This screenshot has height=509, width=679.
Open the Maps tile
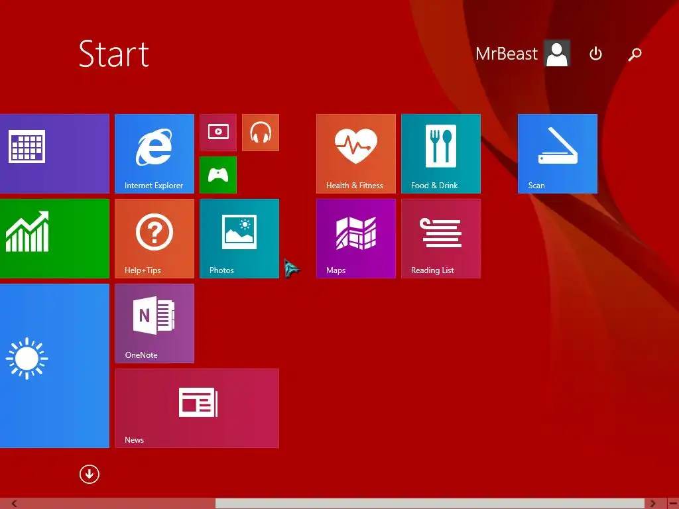coord(356,239)
